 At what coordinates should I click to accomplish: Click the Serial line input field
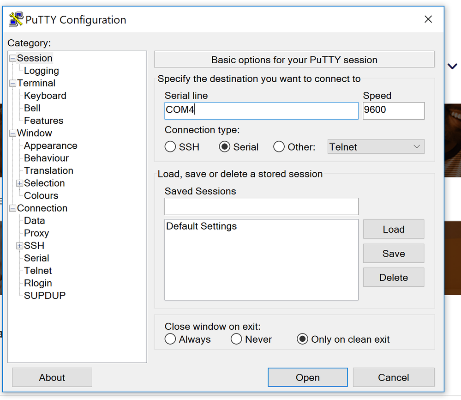click(261, 111)
